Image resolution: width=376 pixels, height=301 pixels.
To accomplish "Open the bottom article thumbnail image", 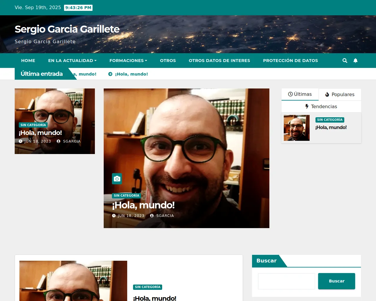I will (x=73, y=281).
